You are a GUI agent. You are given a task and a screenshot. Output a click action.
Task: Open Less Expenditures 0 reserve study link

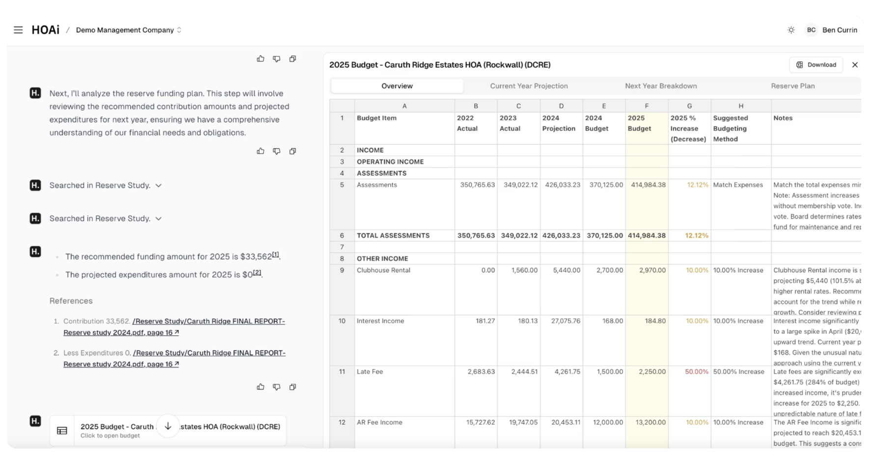click(174, 358)
